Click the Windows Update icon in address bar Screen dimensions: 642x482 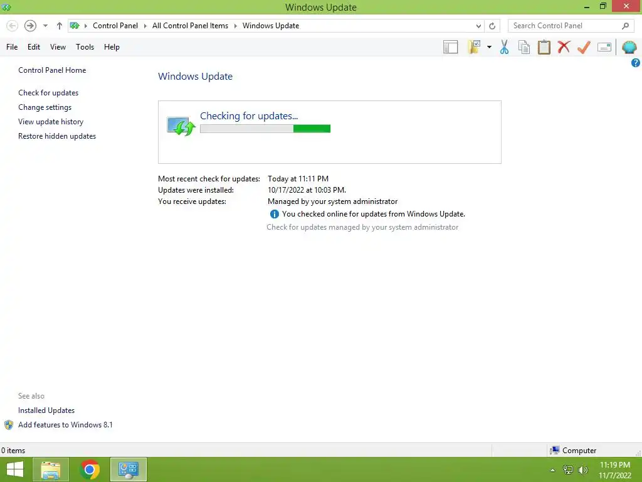[74, 26]
